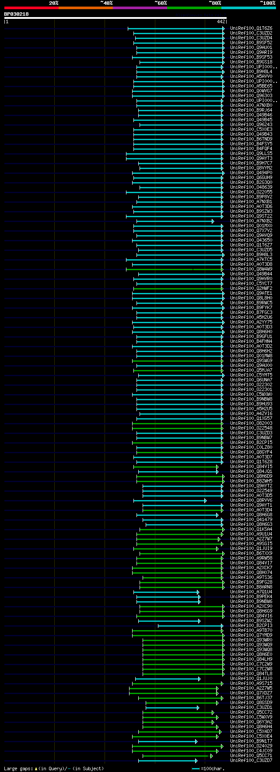Viewport: 280px width, 772px height.
Task: Select the label UniRef100_A4ZVI6
Action: pos(251,413)
